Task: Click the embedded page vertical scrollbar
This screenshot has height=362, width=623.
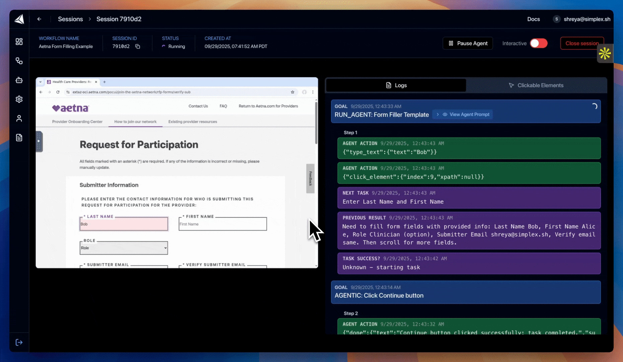Action: coord(316,123)
